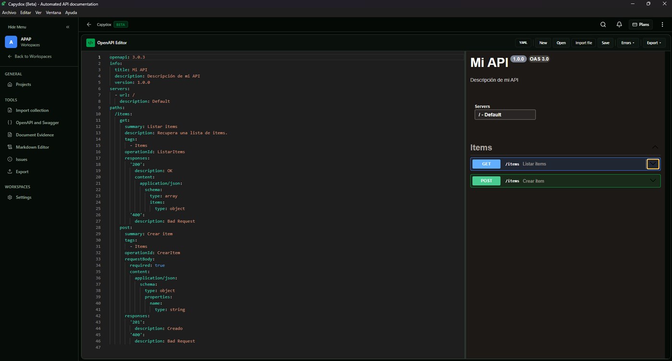Click line number 47 in the editor gutter

[x=98, y=348]
